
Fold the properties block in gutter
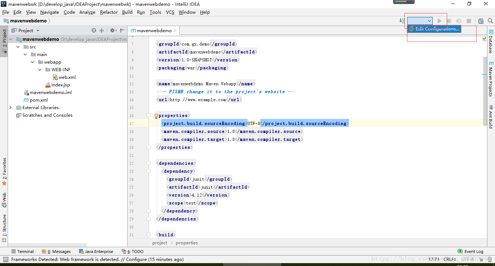[149, 116]
